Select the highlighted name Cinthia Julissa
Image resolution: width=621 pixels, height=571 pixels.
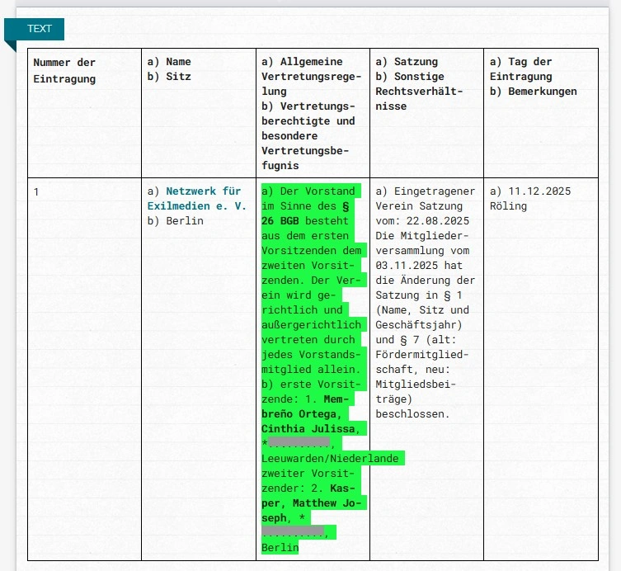[x=309, y=429]
